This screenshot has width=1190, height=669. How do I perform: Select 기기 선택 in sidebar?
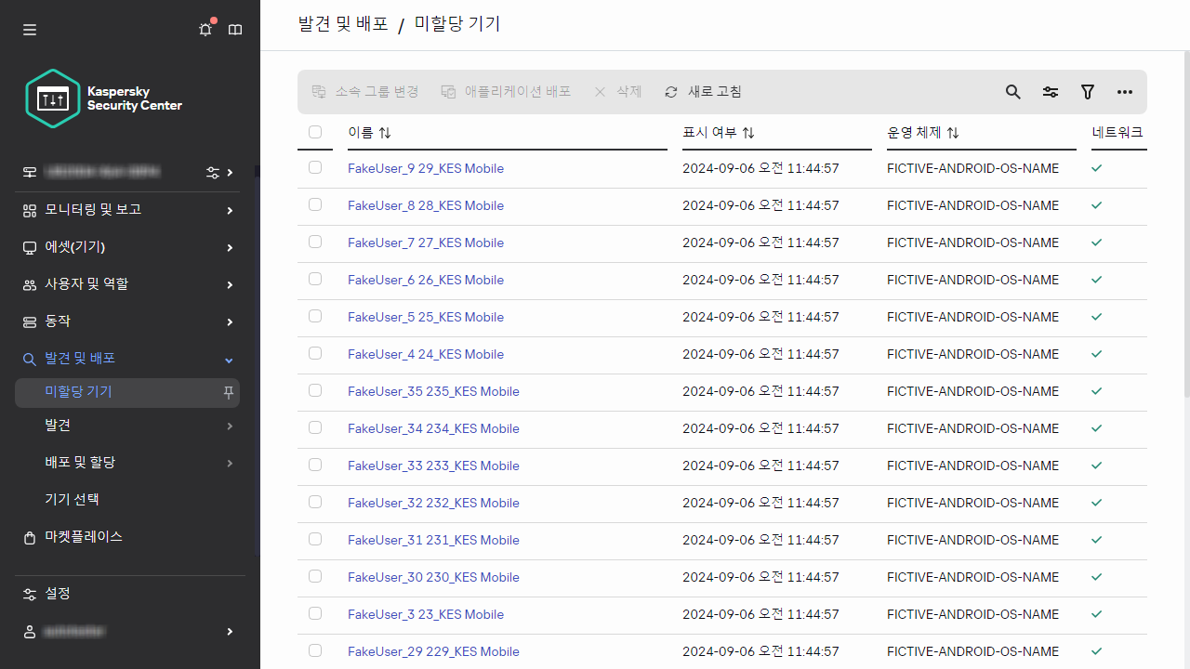tap(73, 500)
